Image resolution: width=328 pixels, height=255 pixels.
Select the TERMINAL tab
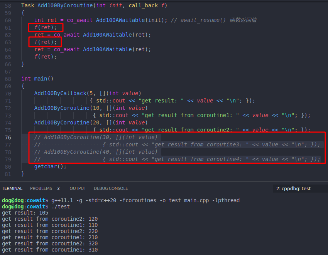[12, 188]
